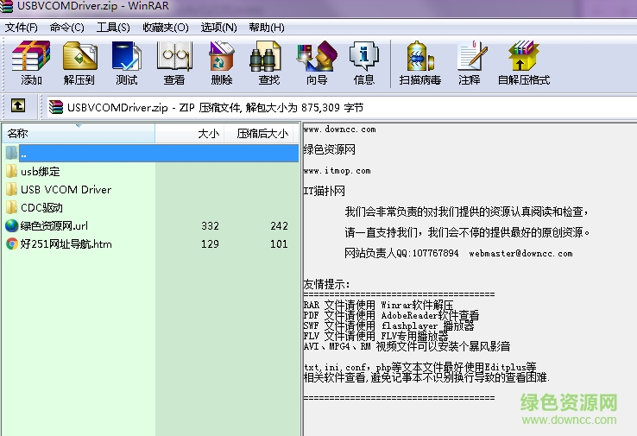
Task: Click the 'IT猫扑网' text line
Action: (325, 191)
